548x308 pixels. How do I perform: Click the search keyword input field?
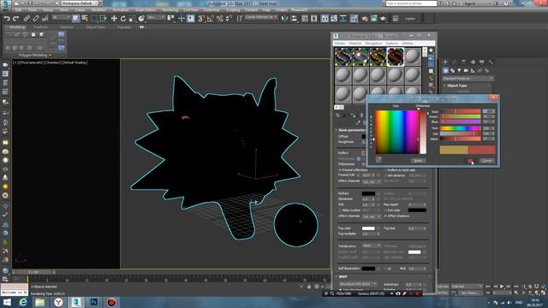(x=411, y=3)
